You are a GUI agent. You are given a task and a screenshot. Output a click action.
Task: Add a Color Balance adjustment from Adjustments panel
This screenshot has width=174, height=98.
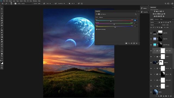pyautogui.click(x=156, y=14)
